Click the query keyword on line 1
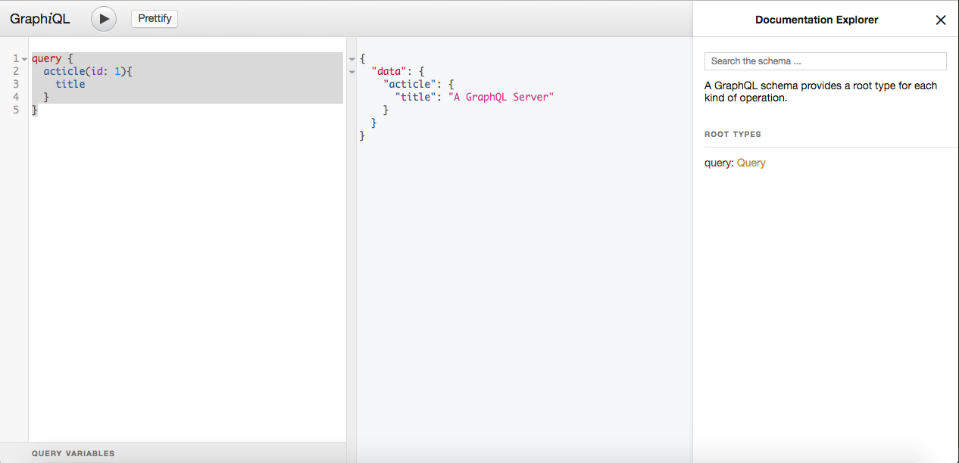 [46, 58]
